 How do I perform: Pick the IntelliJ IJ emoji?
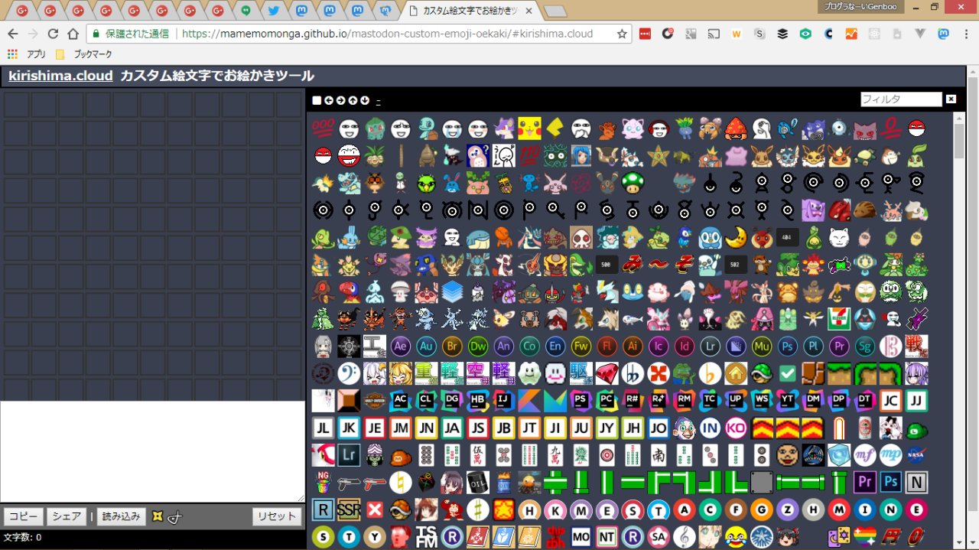[x=503, y=401]
